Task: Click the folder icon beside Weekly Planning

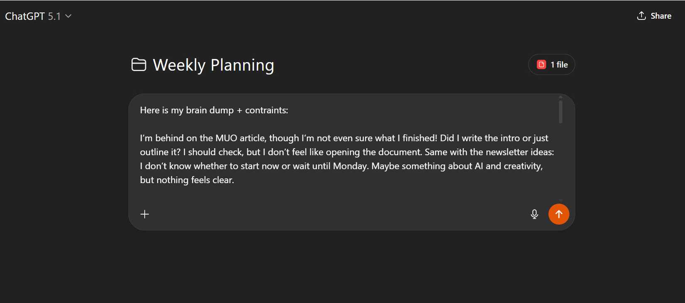Action: [x=139, y=65]
